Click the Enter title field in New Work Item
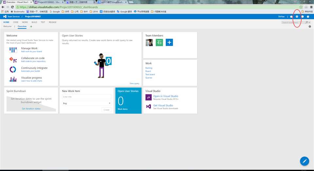 tap(86, 97)
